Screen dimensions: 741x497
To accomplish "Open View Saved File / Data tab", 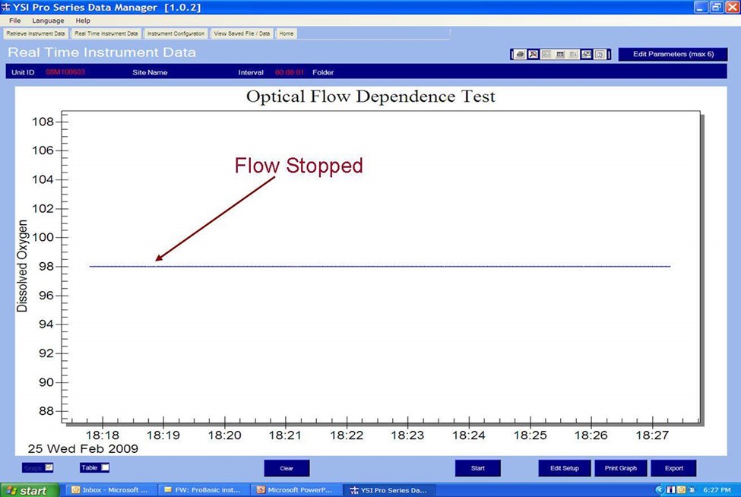I will point(242,33).
